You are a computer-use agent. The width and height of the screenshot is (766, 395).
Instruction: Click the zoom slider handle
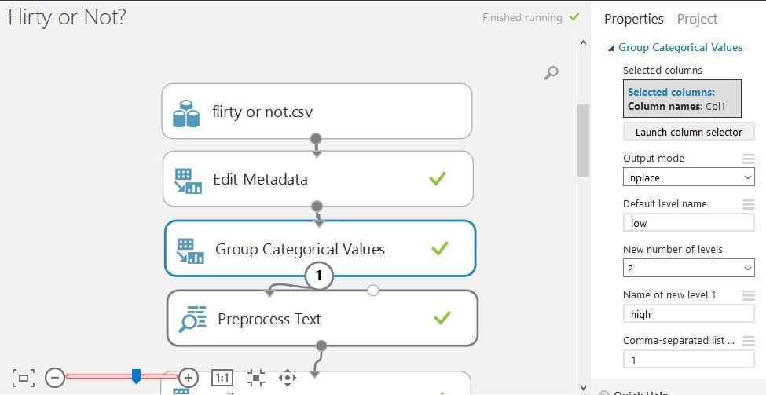pyautogui.click(x=136, y=377)
